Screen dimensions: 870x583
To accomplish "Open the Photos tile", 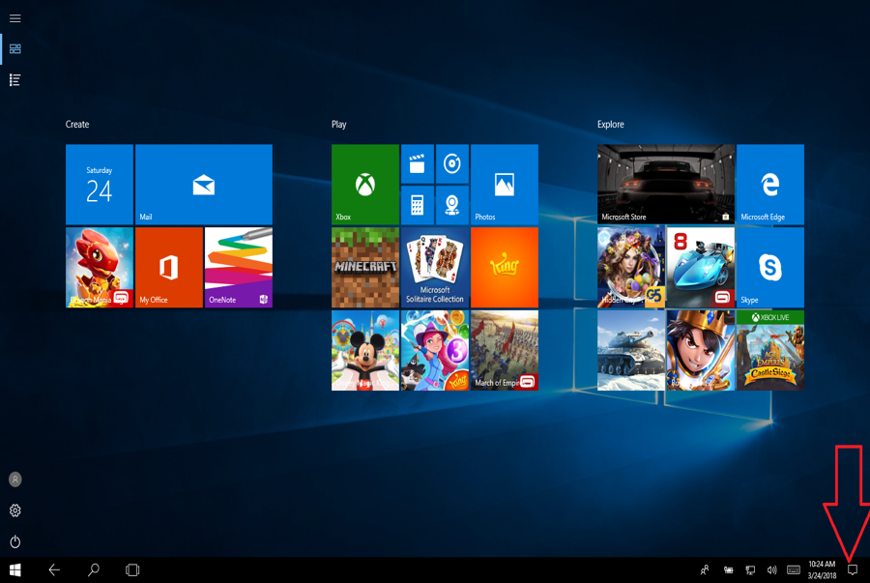I will tap(505, 184).
